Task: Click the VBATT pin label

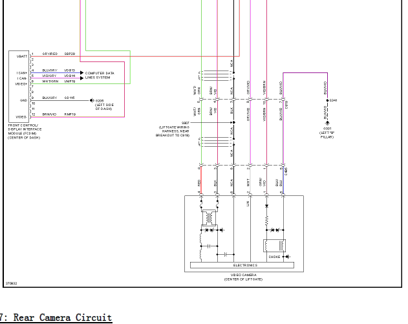Action: click(x=22, y=56)
